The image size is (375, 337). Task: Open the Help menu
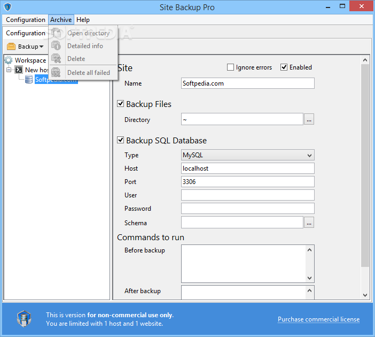pyautogui.click(x=83, y=20)
